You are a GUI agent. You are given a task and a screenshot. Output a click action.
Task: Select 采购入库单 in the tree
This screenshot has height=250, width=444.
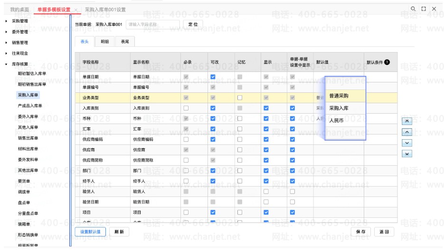28,95
